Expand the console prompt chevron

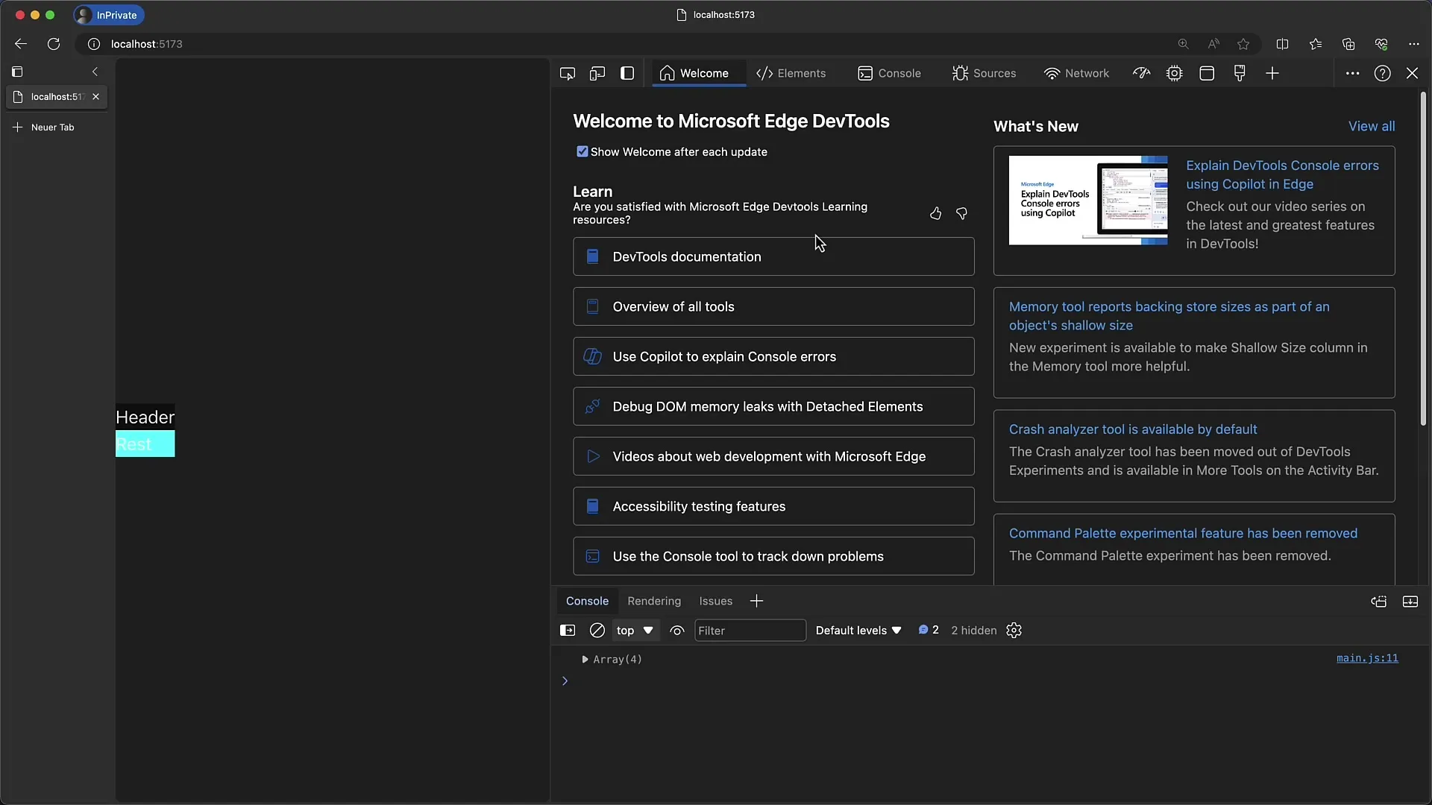(x=565, y=681)
